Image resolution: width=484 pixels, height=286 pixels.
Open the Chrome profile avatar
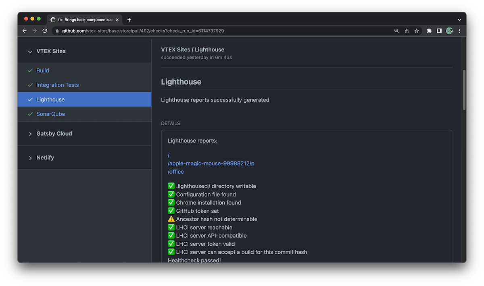tap(449, 31)
